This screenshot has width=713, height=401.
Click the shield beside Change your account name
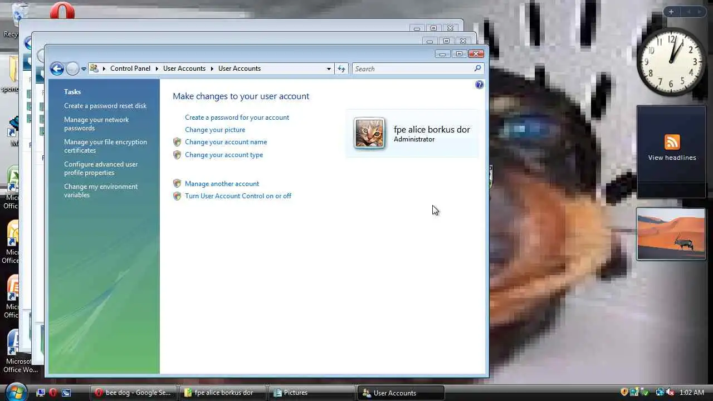point(177,142)
